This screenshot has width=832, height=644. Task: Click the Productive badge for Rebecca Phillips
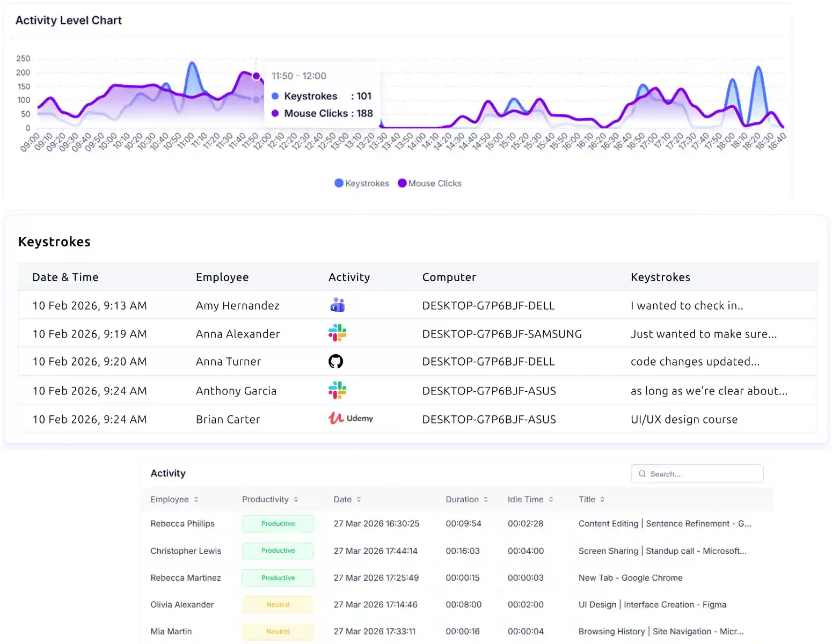[278, 524]
